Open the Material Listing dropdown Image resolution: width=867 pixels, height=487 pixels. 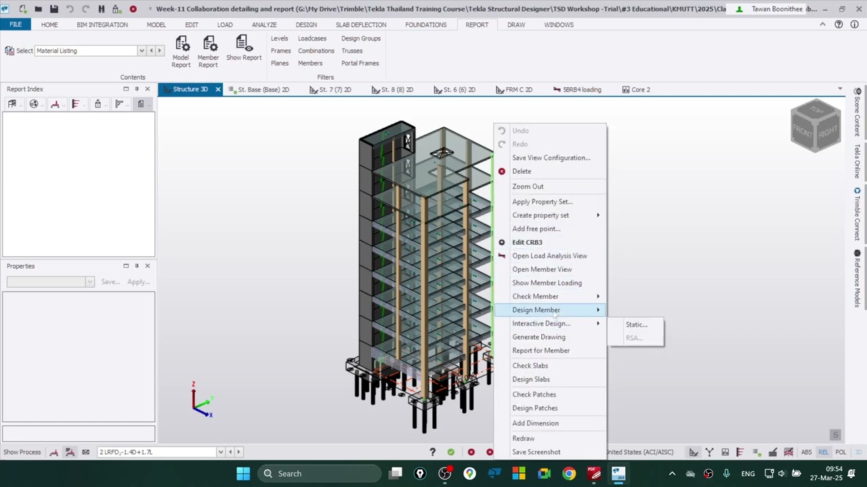(x=142, y=51)
